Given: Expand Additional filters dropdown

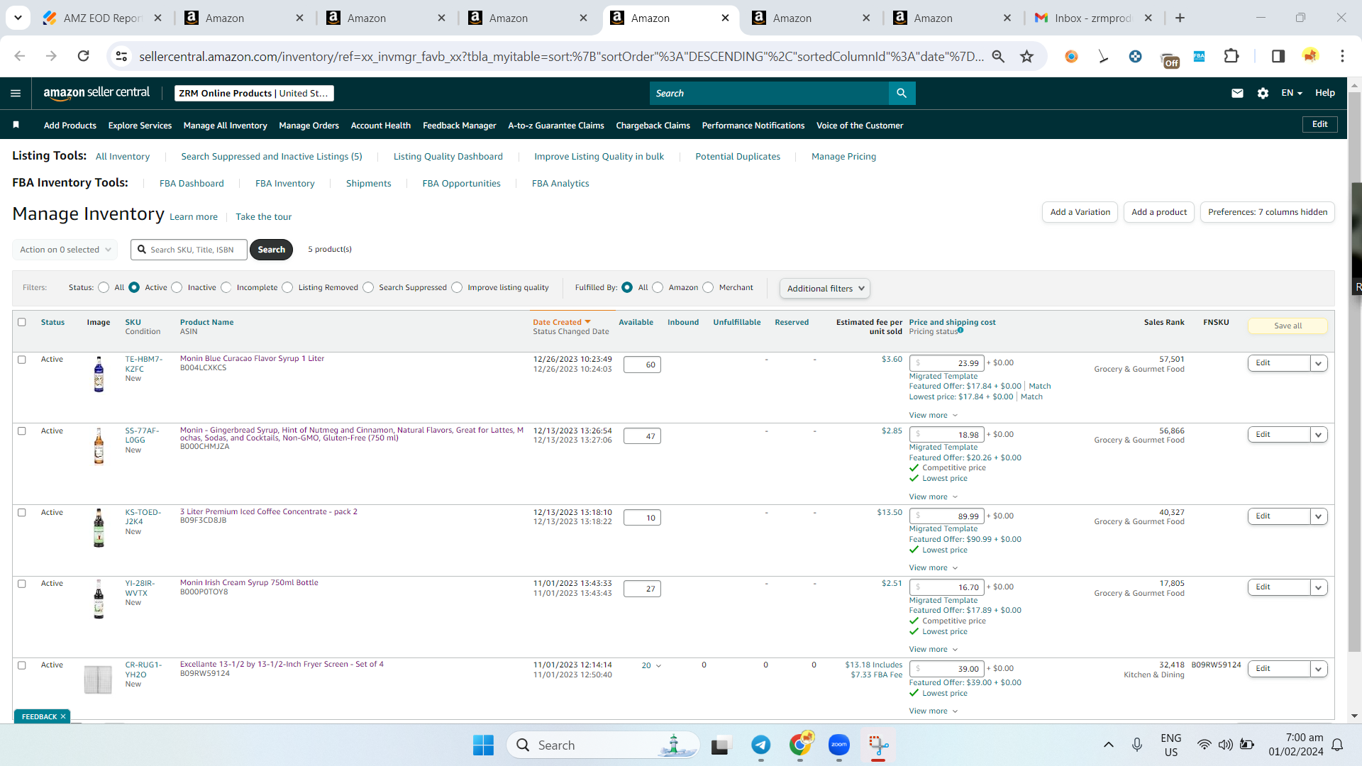Looking at the screenshot, I should (824, 289).
